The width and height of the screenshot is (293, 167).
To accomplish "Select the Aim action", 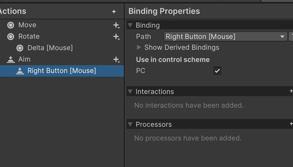I will pos(24,59).
